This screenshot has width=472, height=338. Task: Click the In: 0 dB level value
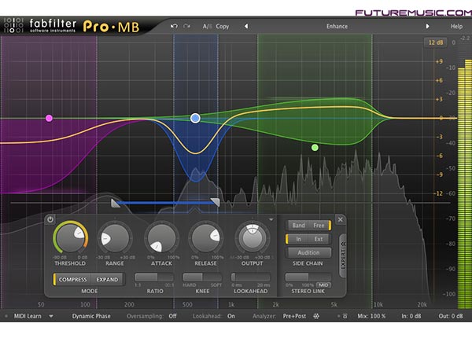coord(411,316)
